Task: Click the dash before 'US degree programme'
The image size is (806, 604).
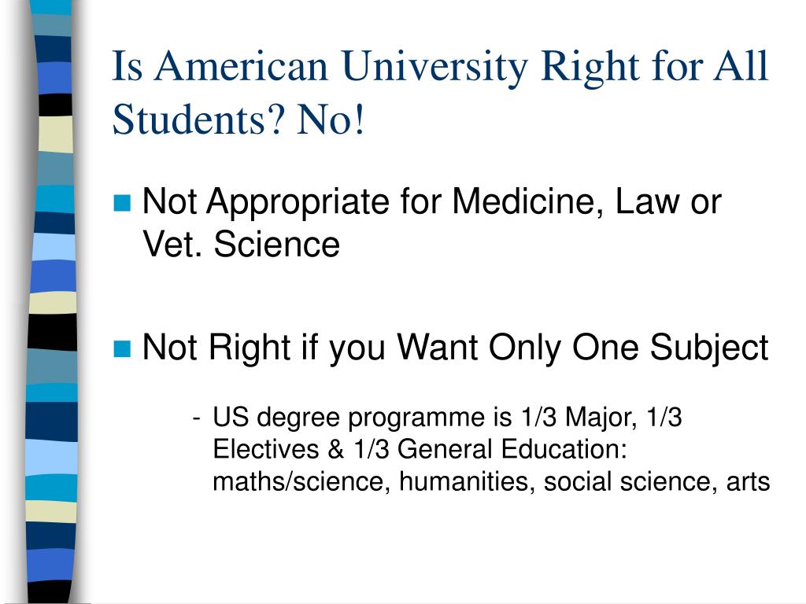Action: point(196,418)
